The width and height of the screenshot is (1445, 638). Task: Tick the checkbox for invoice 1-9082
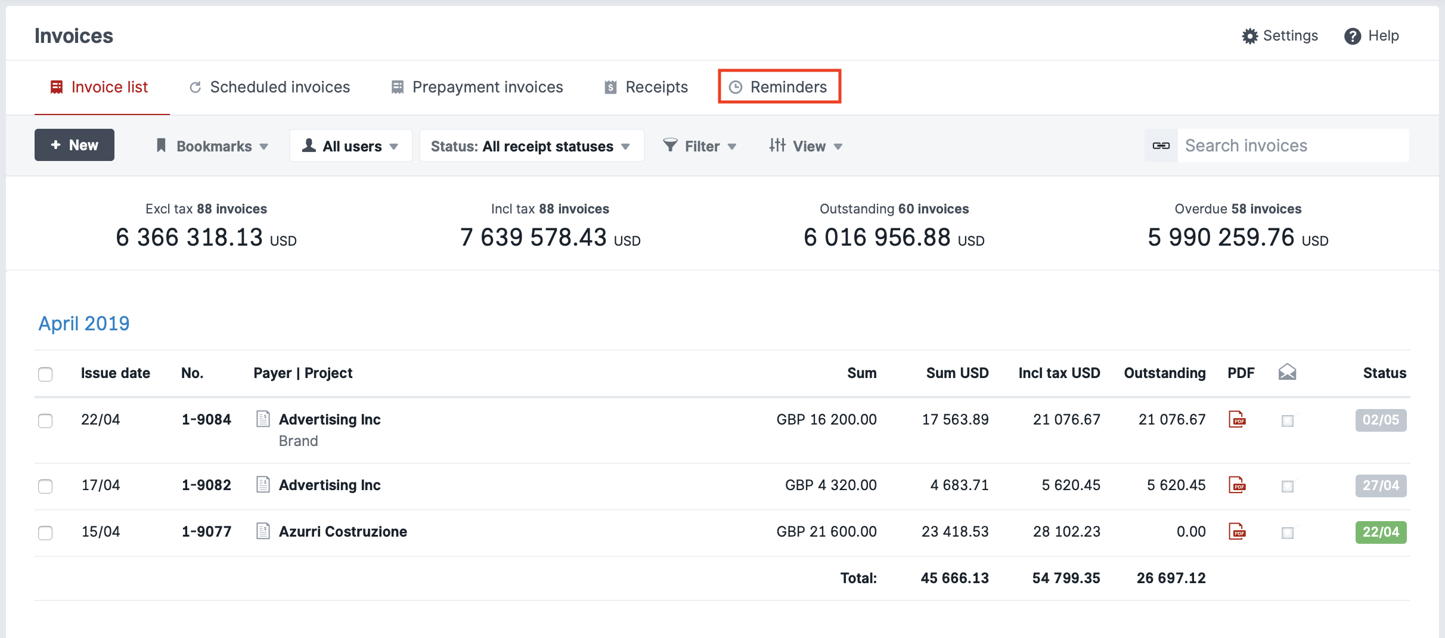click(x=45, y=486)
